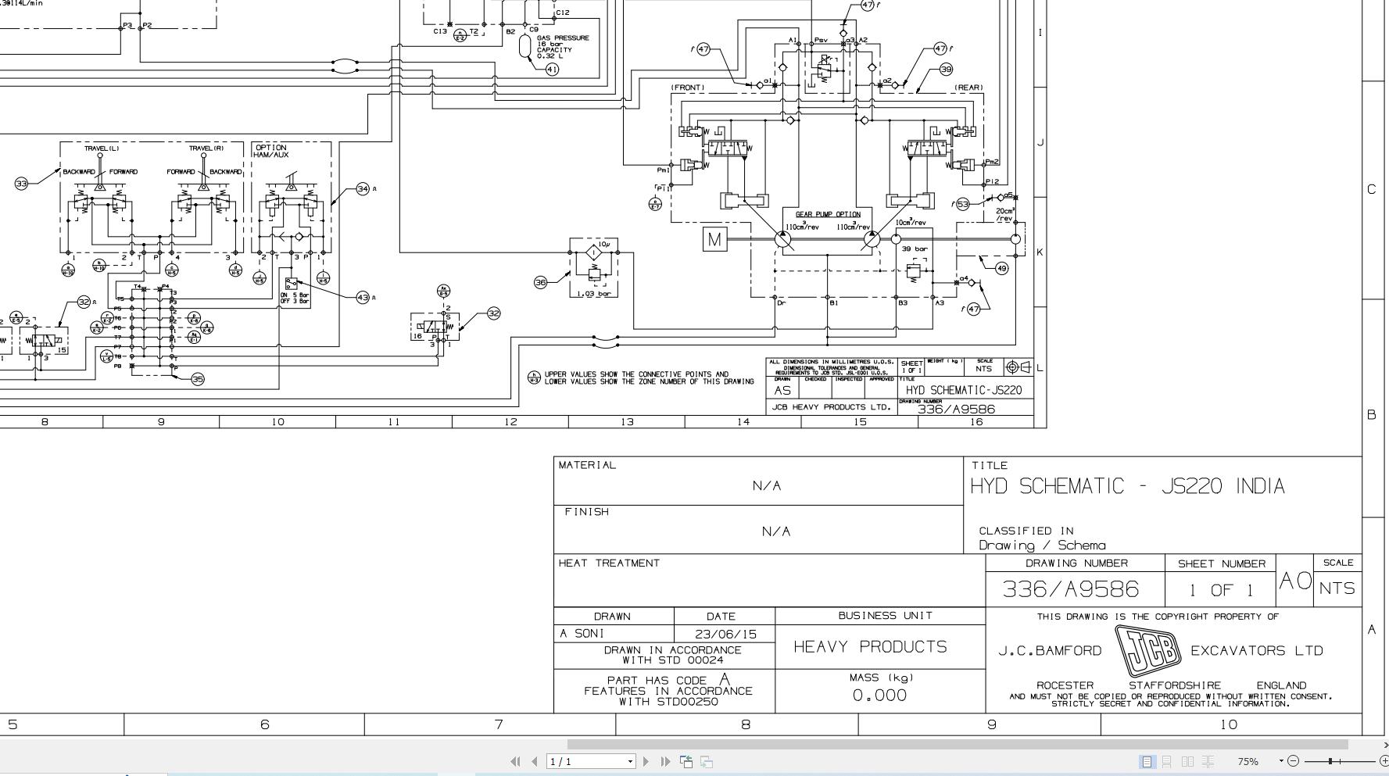
Task: Click the 1.03 bar label
Action: pyautogui.click(x=594, y=294)
